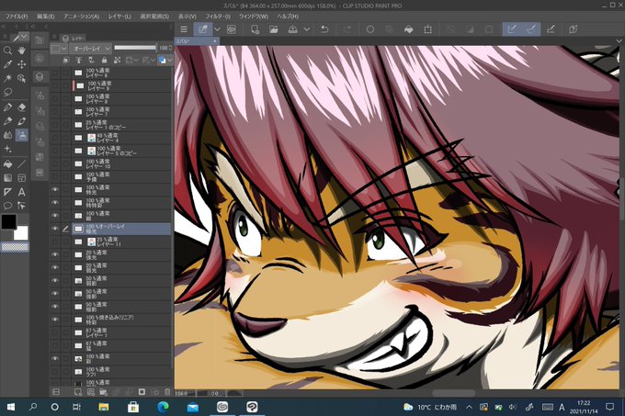Open the command bar hamburger menu
The width and height of the screenshot is (625, 416).
[x=184, y=29]
